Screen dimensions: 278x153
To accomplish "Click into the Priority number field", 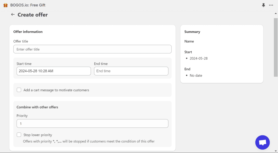I will tap(92, 124).
